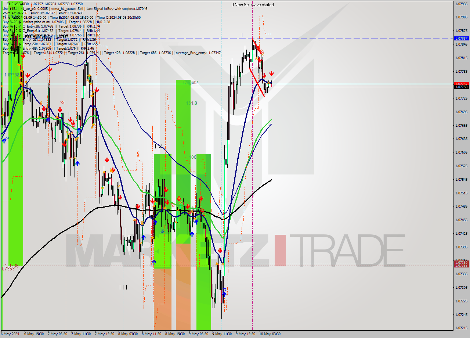Click the blue 1.07857 price tag on the axis

click(461, 38)
